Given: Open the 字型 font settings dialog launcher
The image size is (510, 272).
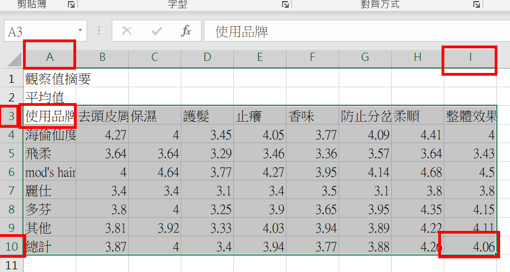Looking at the screenshot, I should [x=285, y=4].
